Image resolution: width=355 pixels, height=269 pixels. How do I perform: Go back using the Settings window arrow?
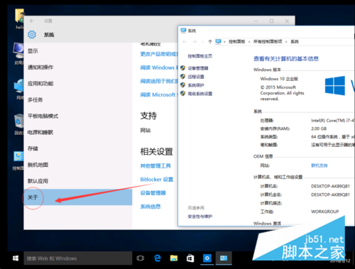click(32, 21)
